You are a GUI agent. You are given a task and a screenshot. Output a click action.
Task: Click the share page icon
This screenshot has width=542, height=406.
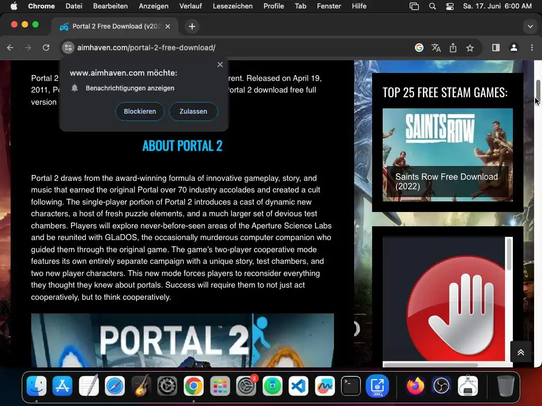point(453,48)
